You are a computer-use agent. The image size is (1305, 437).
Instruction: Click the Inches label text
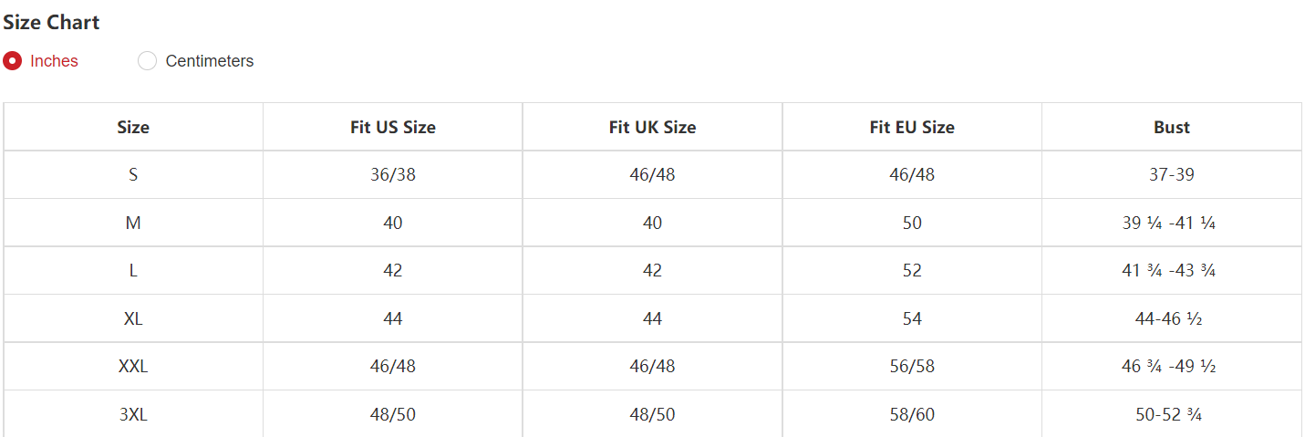(x=54, y=61)
